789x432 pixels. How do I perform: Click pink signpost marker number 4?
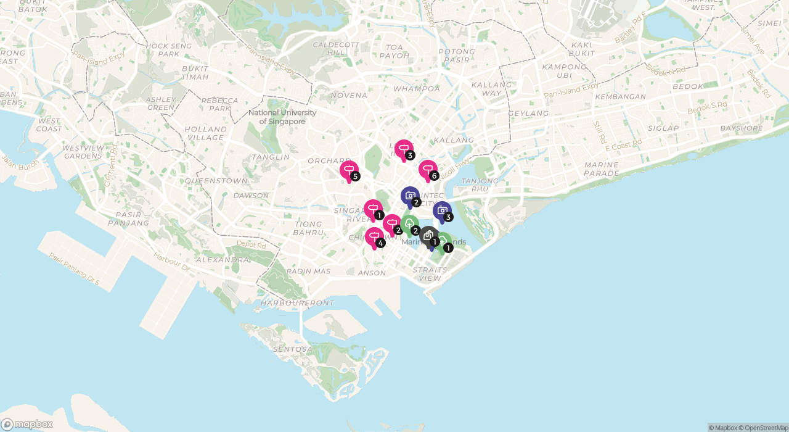coord(374,236)
